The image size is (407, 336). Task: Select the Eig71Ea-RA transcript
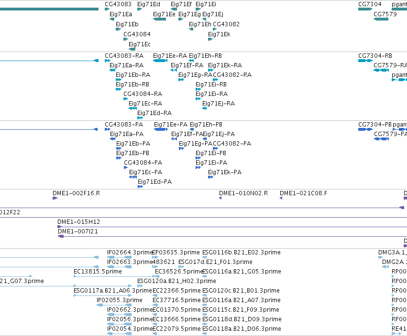click(112, 70)
